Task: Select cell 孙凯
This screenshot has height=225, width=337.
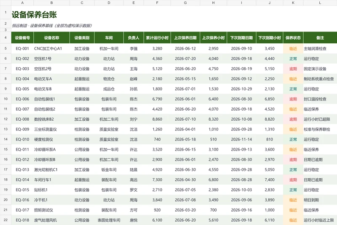Action: pos(134,89)
